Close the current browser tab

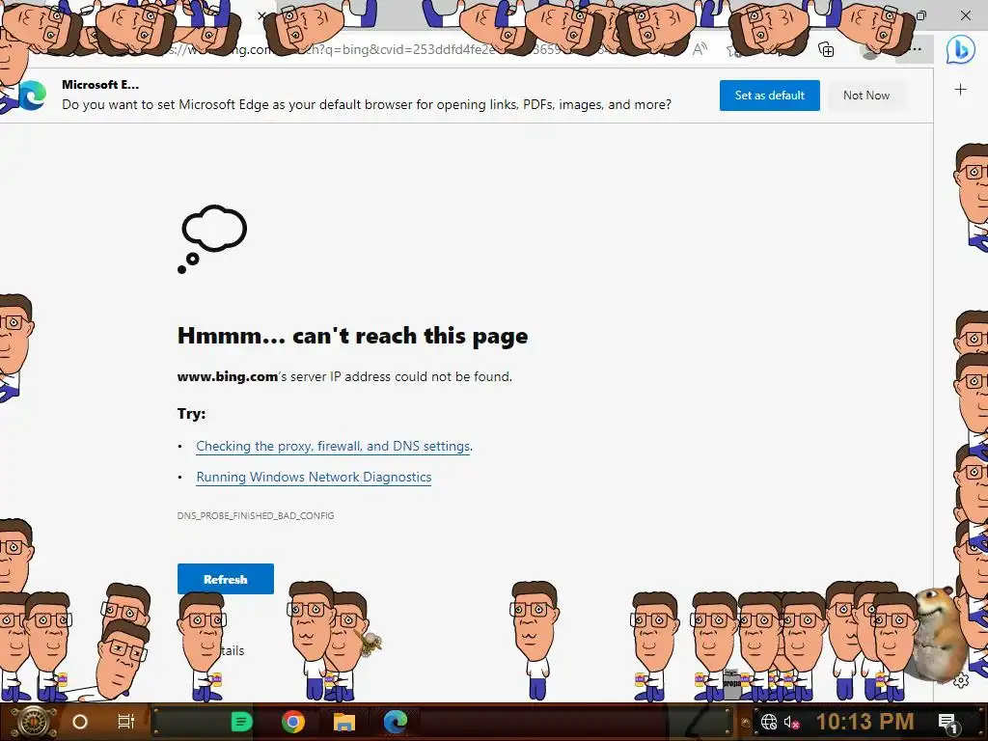pos(262,15)
